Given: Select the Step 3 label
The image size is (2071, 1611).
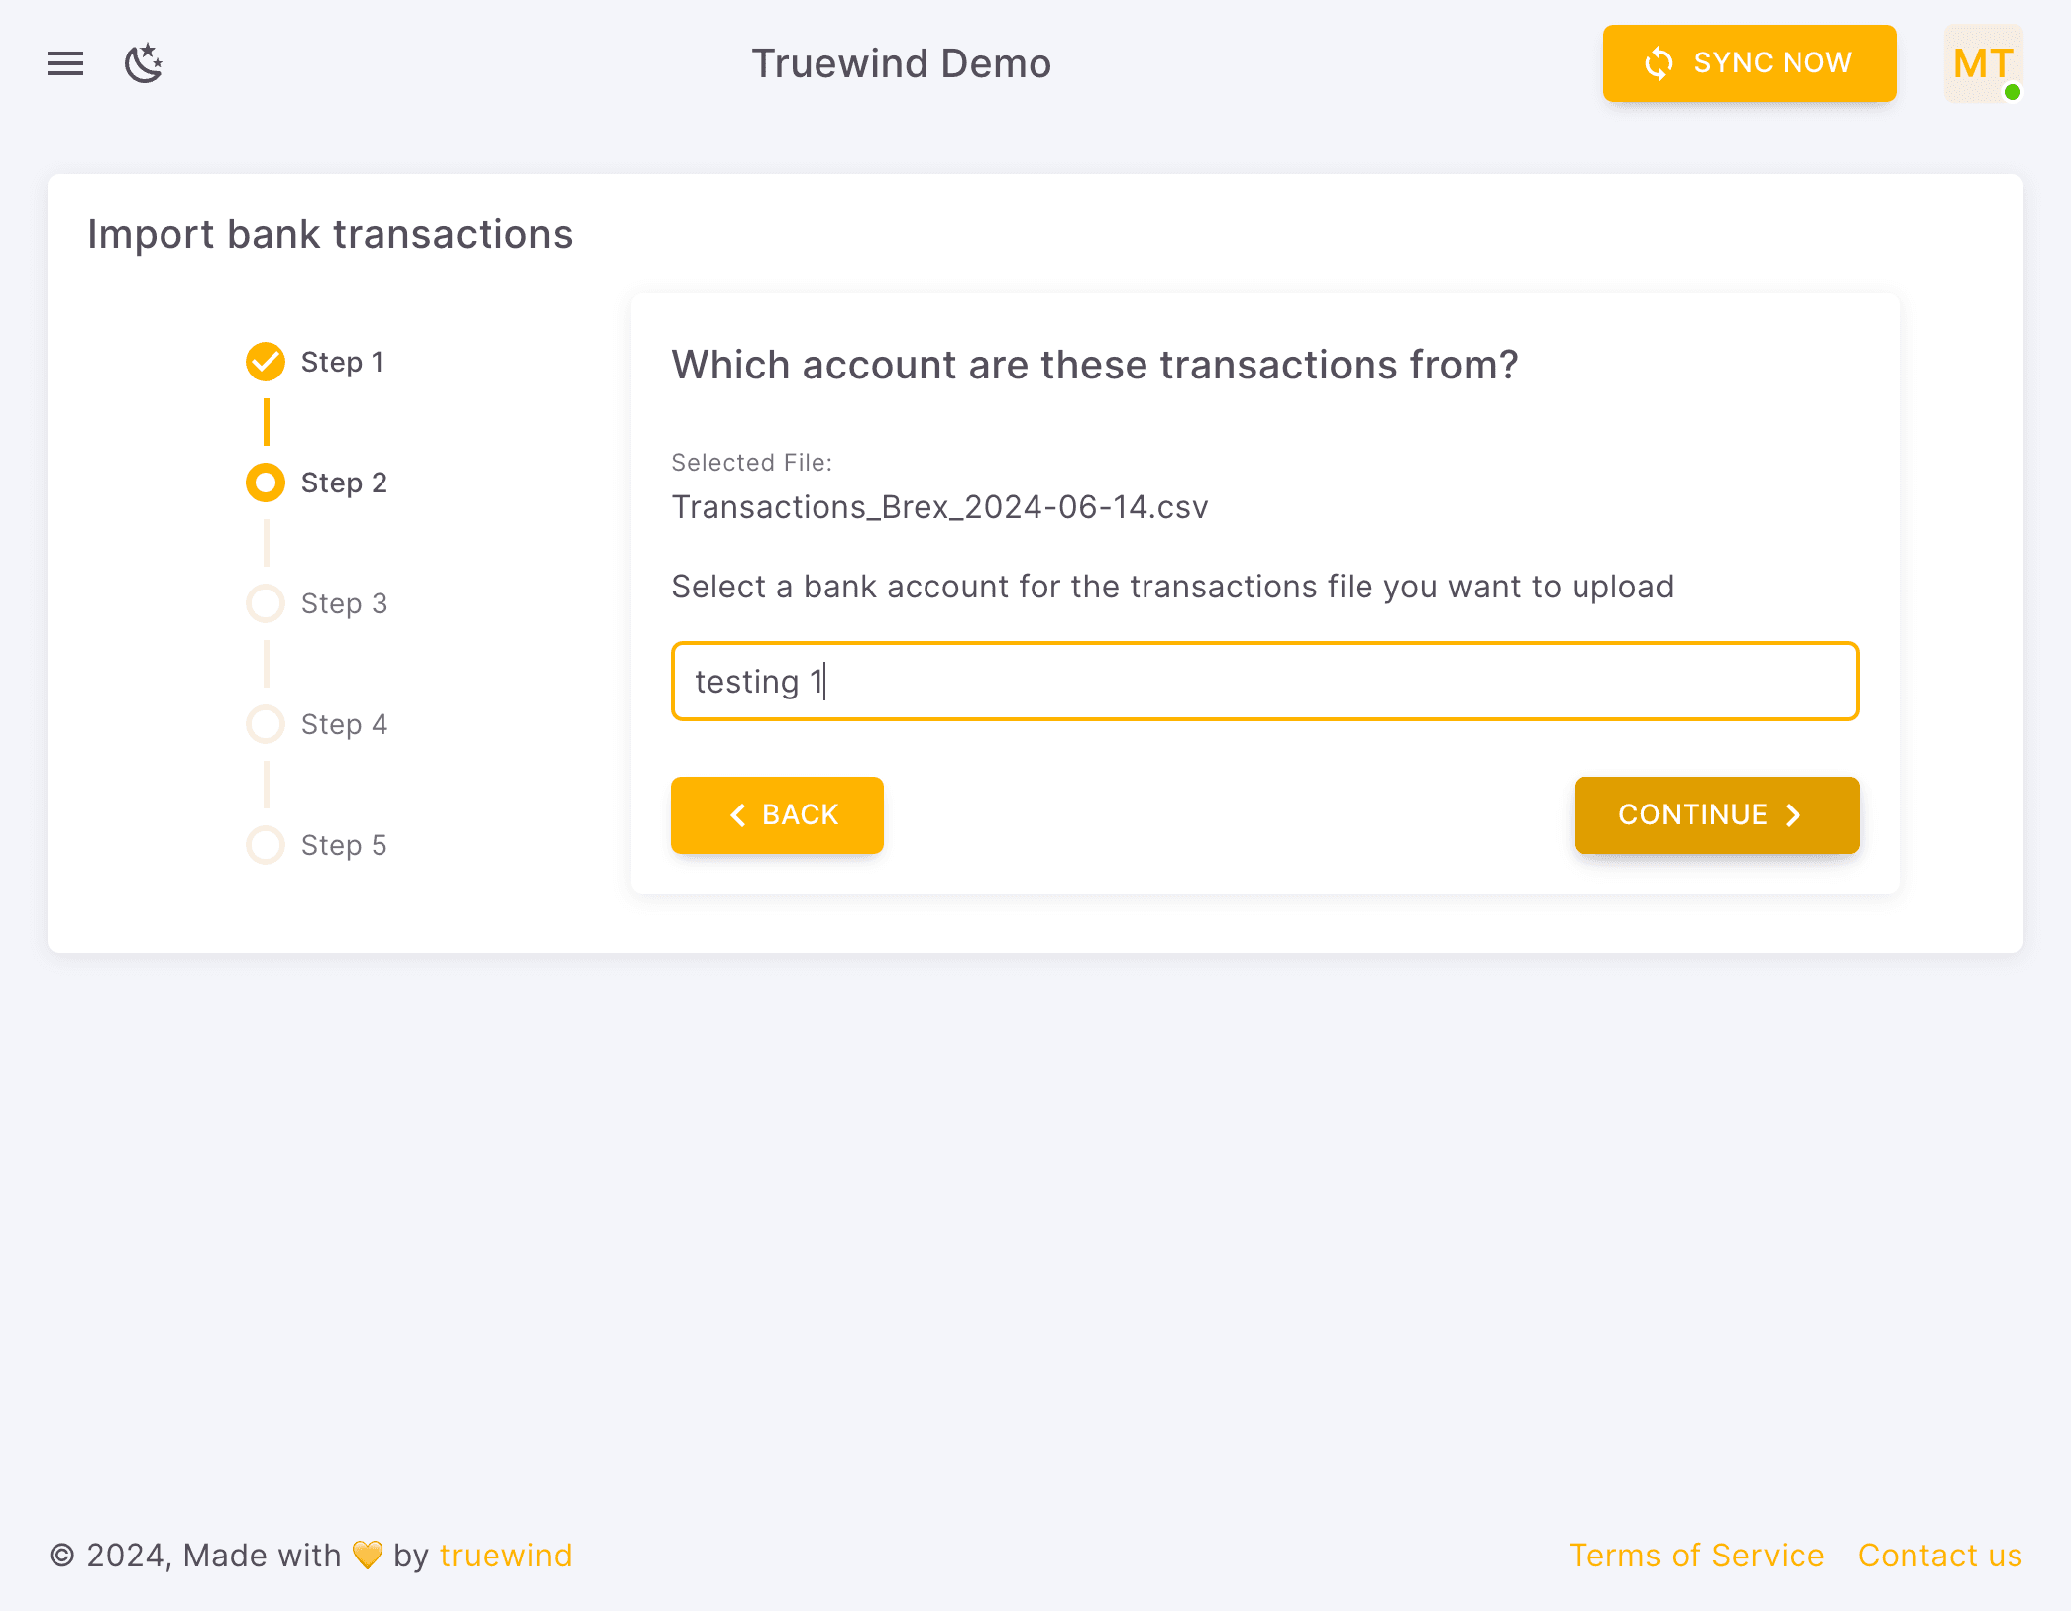Looking at the screenshot, I should tap(344, 603).
